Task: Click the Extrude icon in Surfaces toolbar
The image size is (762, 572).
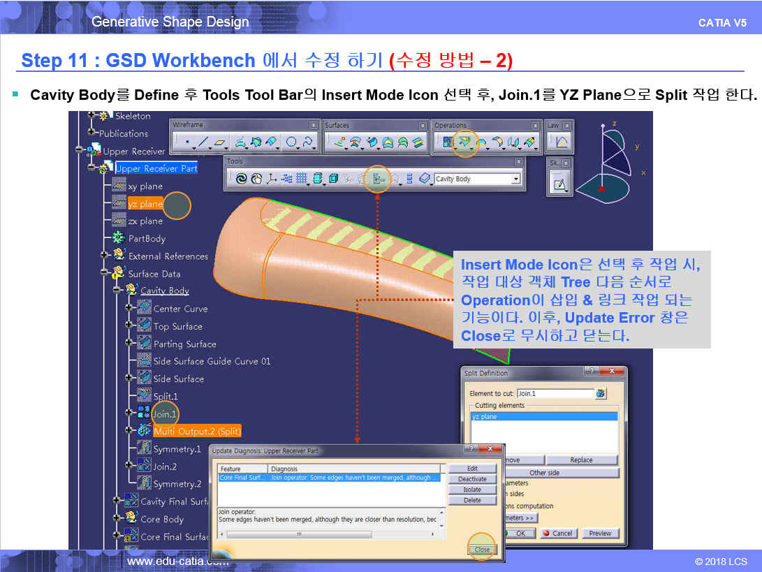Action: (339, 142)
